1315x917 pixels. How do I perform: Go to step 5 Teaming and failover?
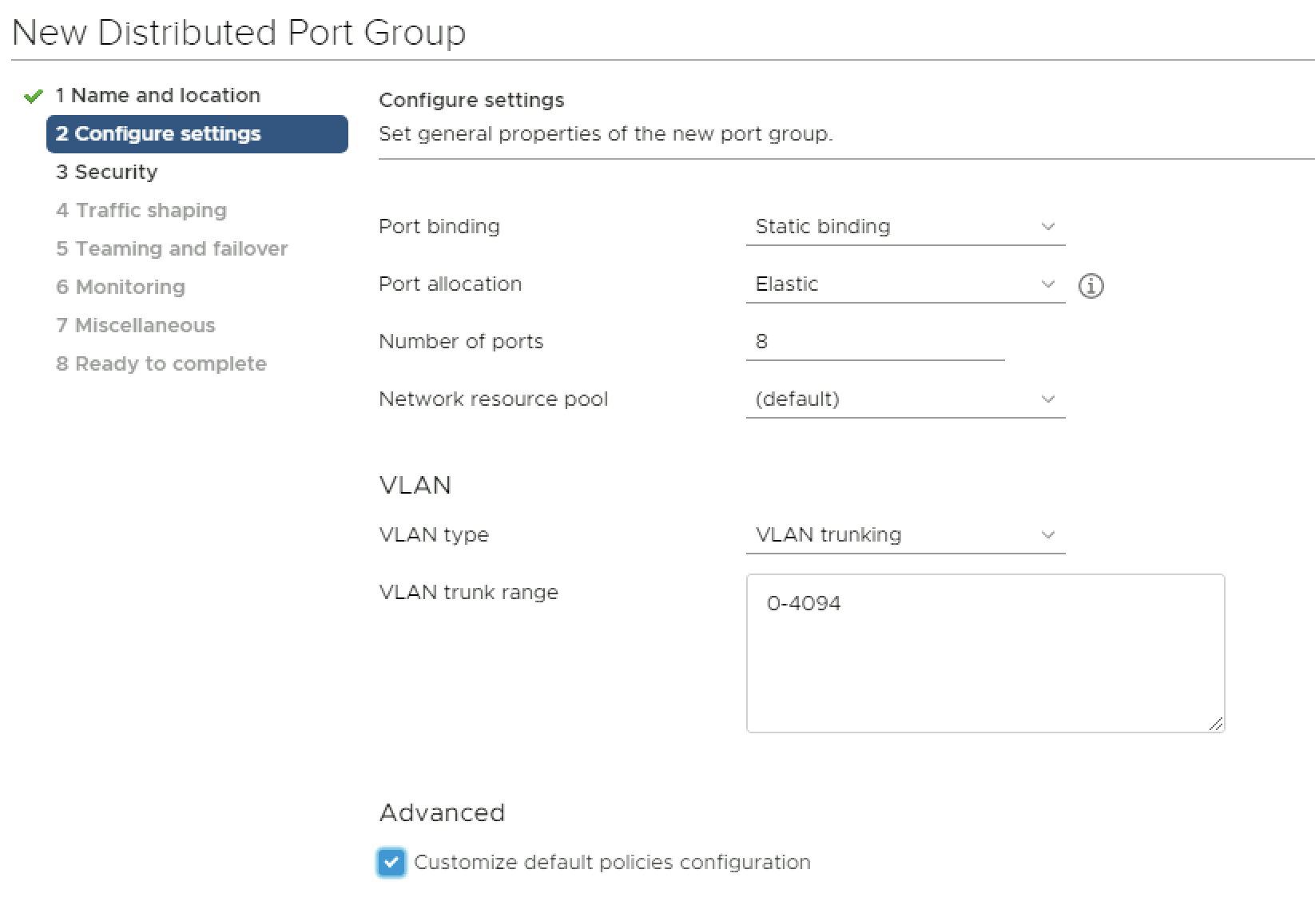172,249
